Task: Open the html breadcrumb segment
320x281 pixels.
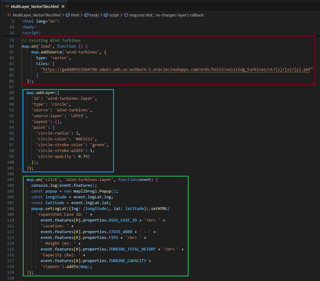Action: tap(75, 15)
